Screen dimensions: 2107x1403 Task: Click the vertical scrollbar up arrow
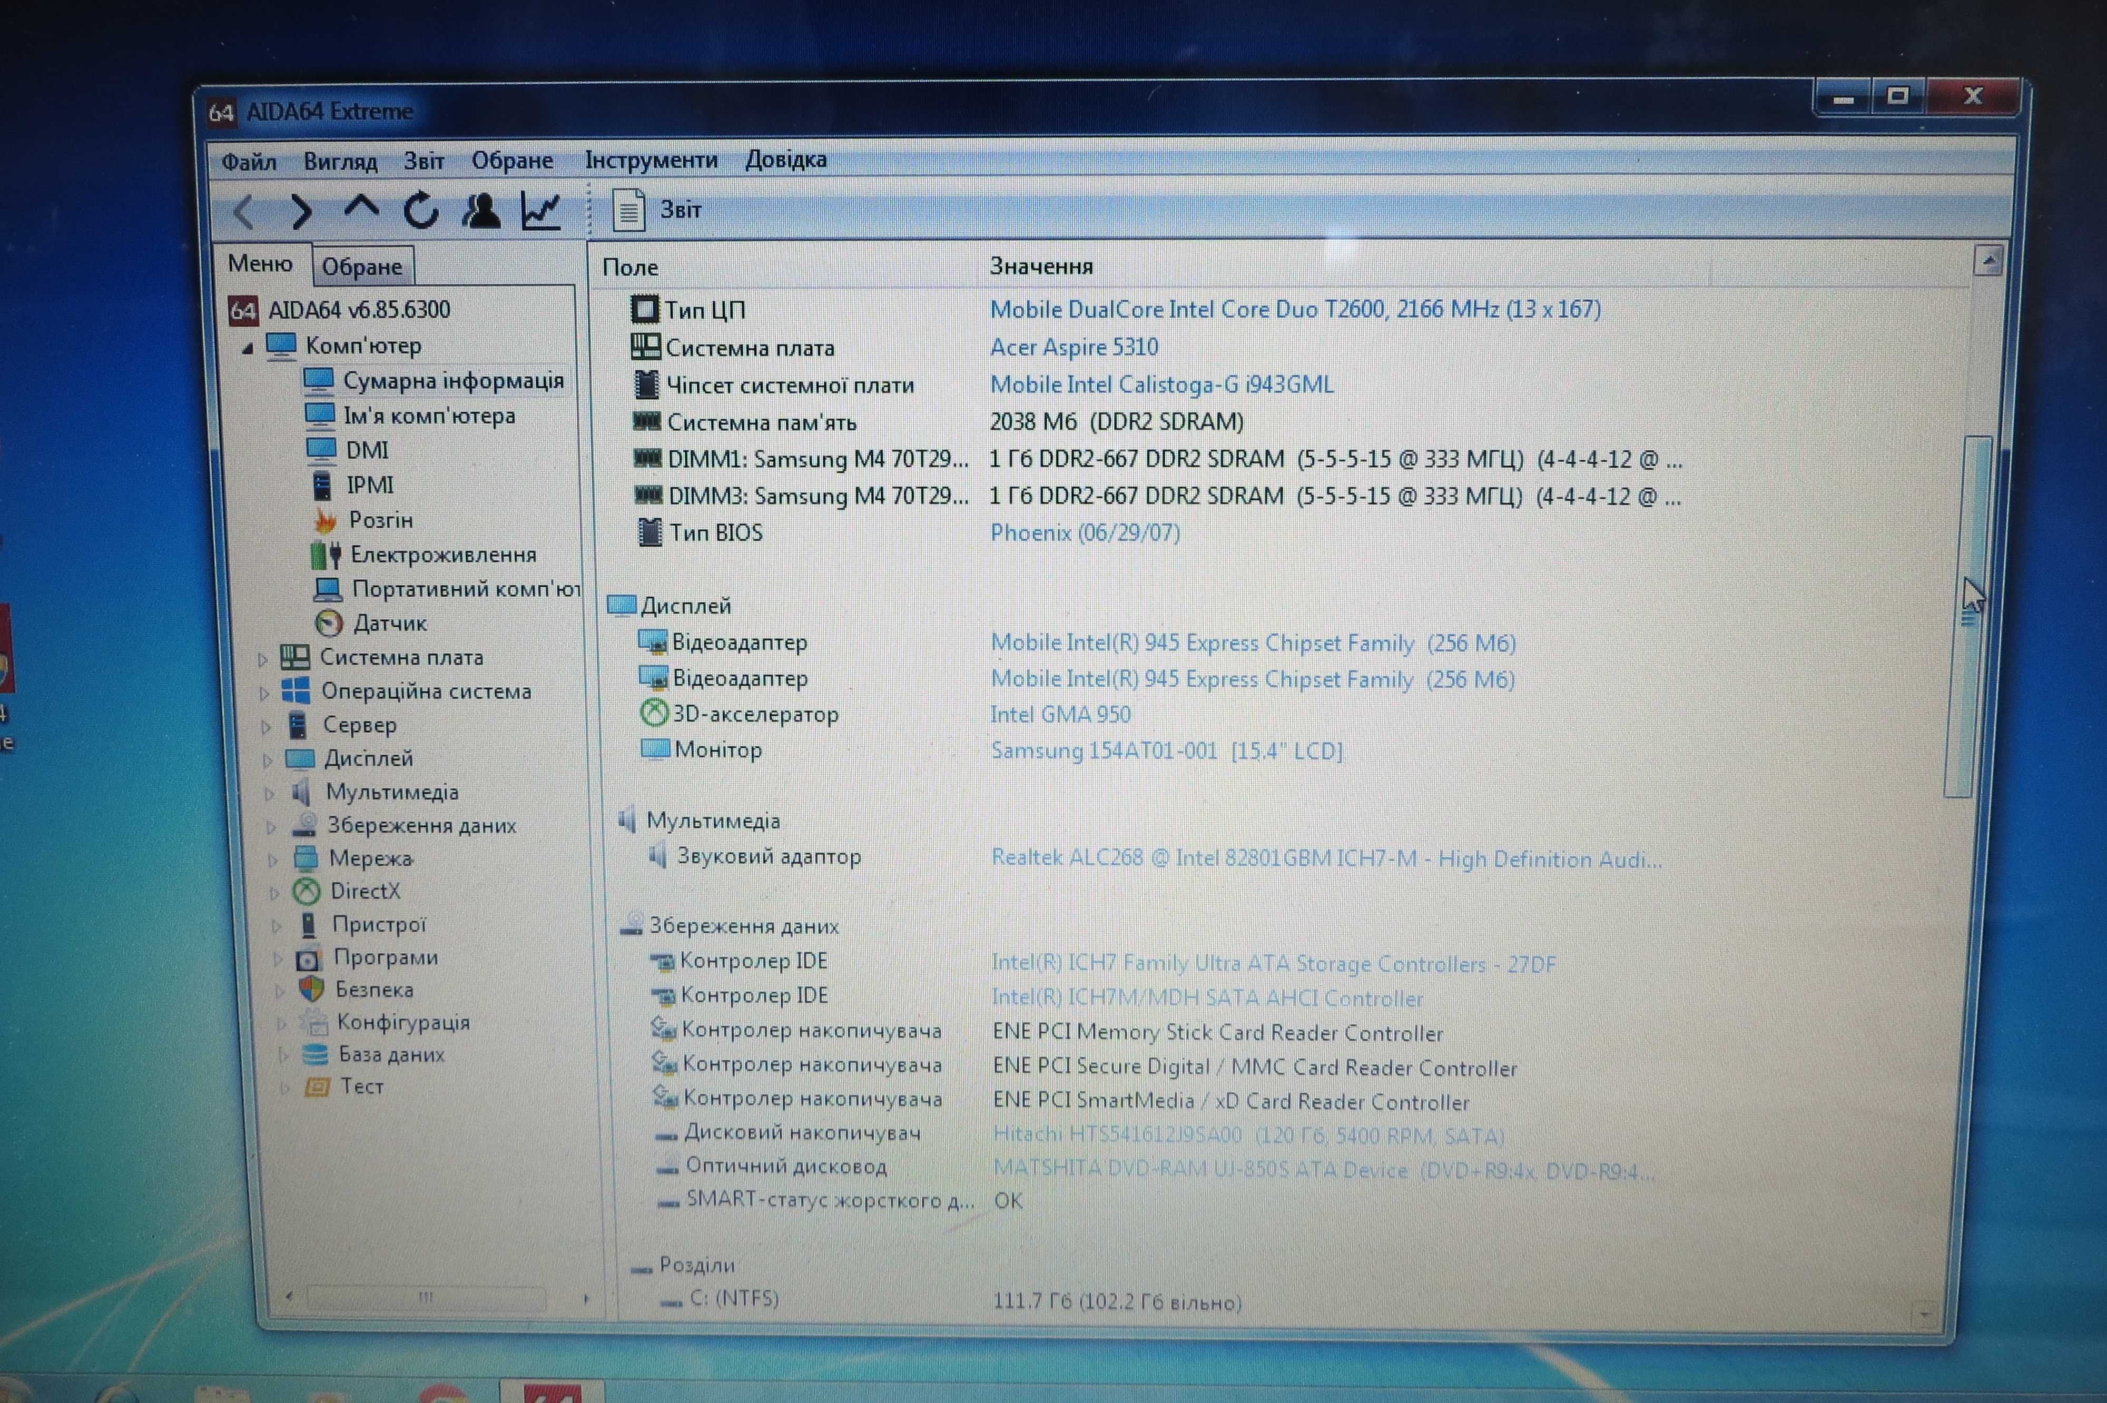point(1987,261)
